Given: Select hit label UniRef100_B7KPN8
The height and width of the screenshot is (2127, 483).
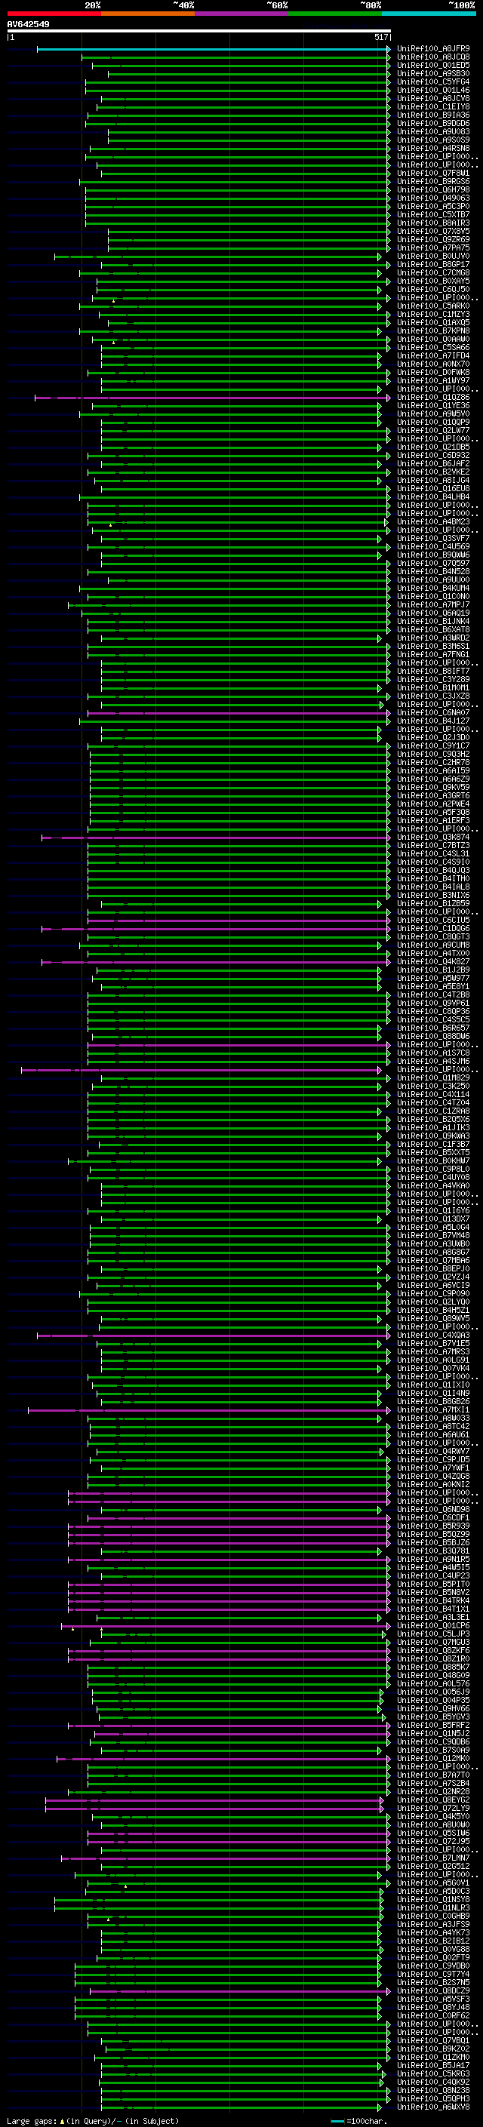Looking at the screenshot, I should (x=433, y=331).
